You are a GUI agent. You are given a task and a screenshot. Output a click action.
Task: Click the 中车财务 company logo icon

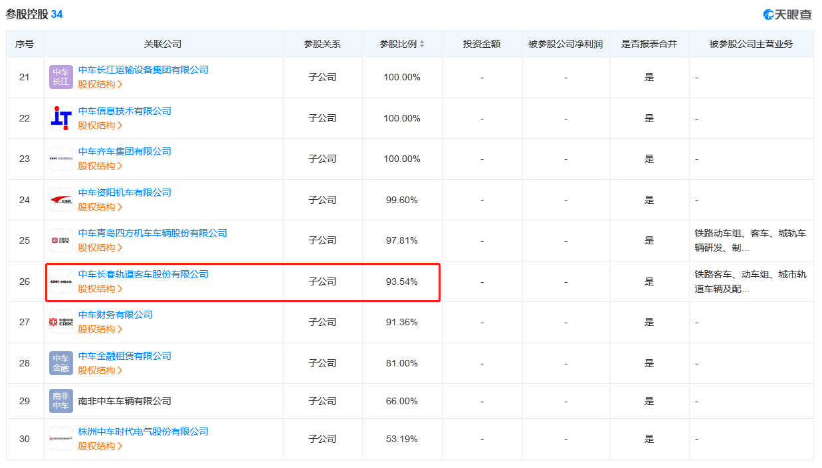61,322
